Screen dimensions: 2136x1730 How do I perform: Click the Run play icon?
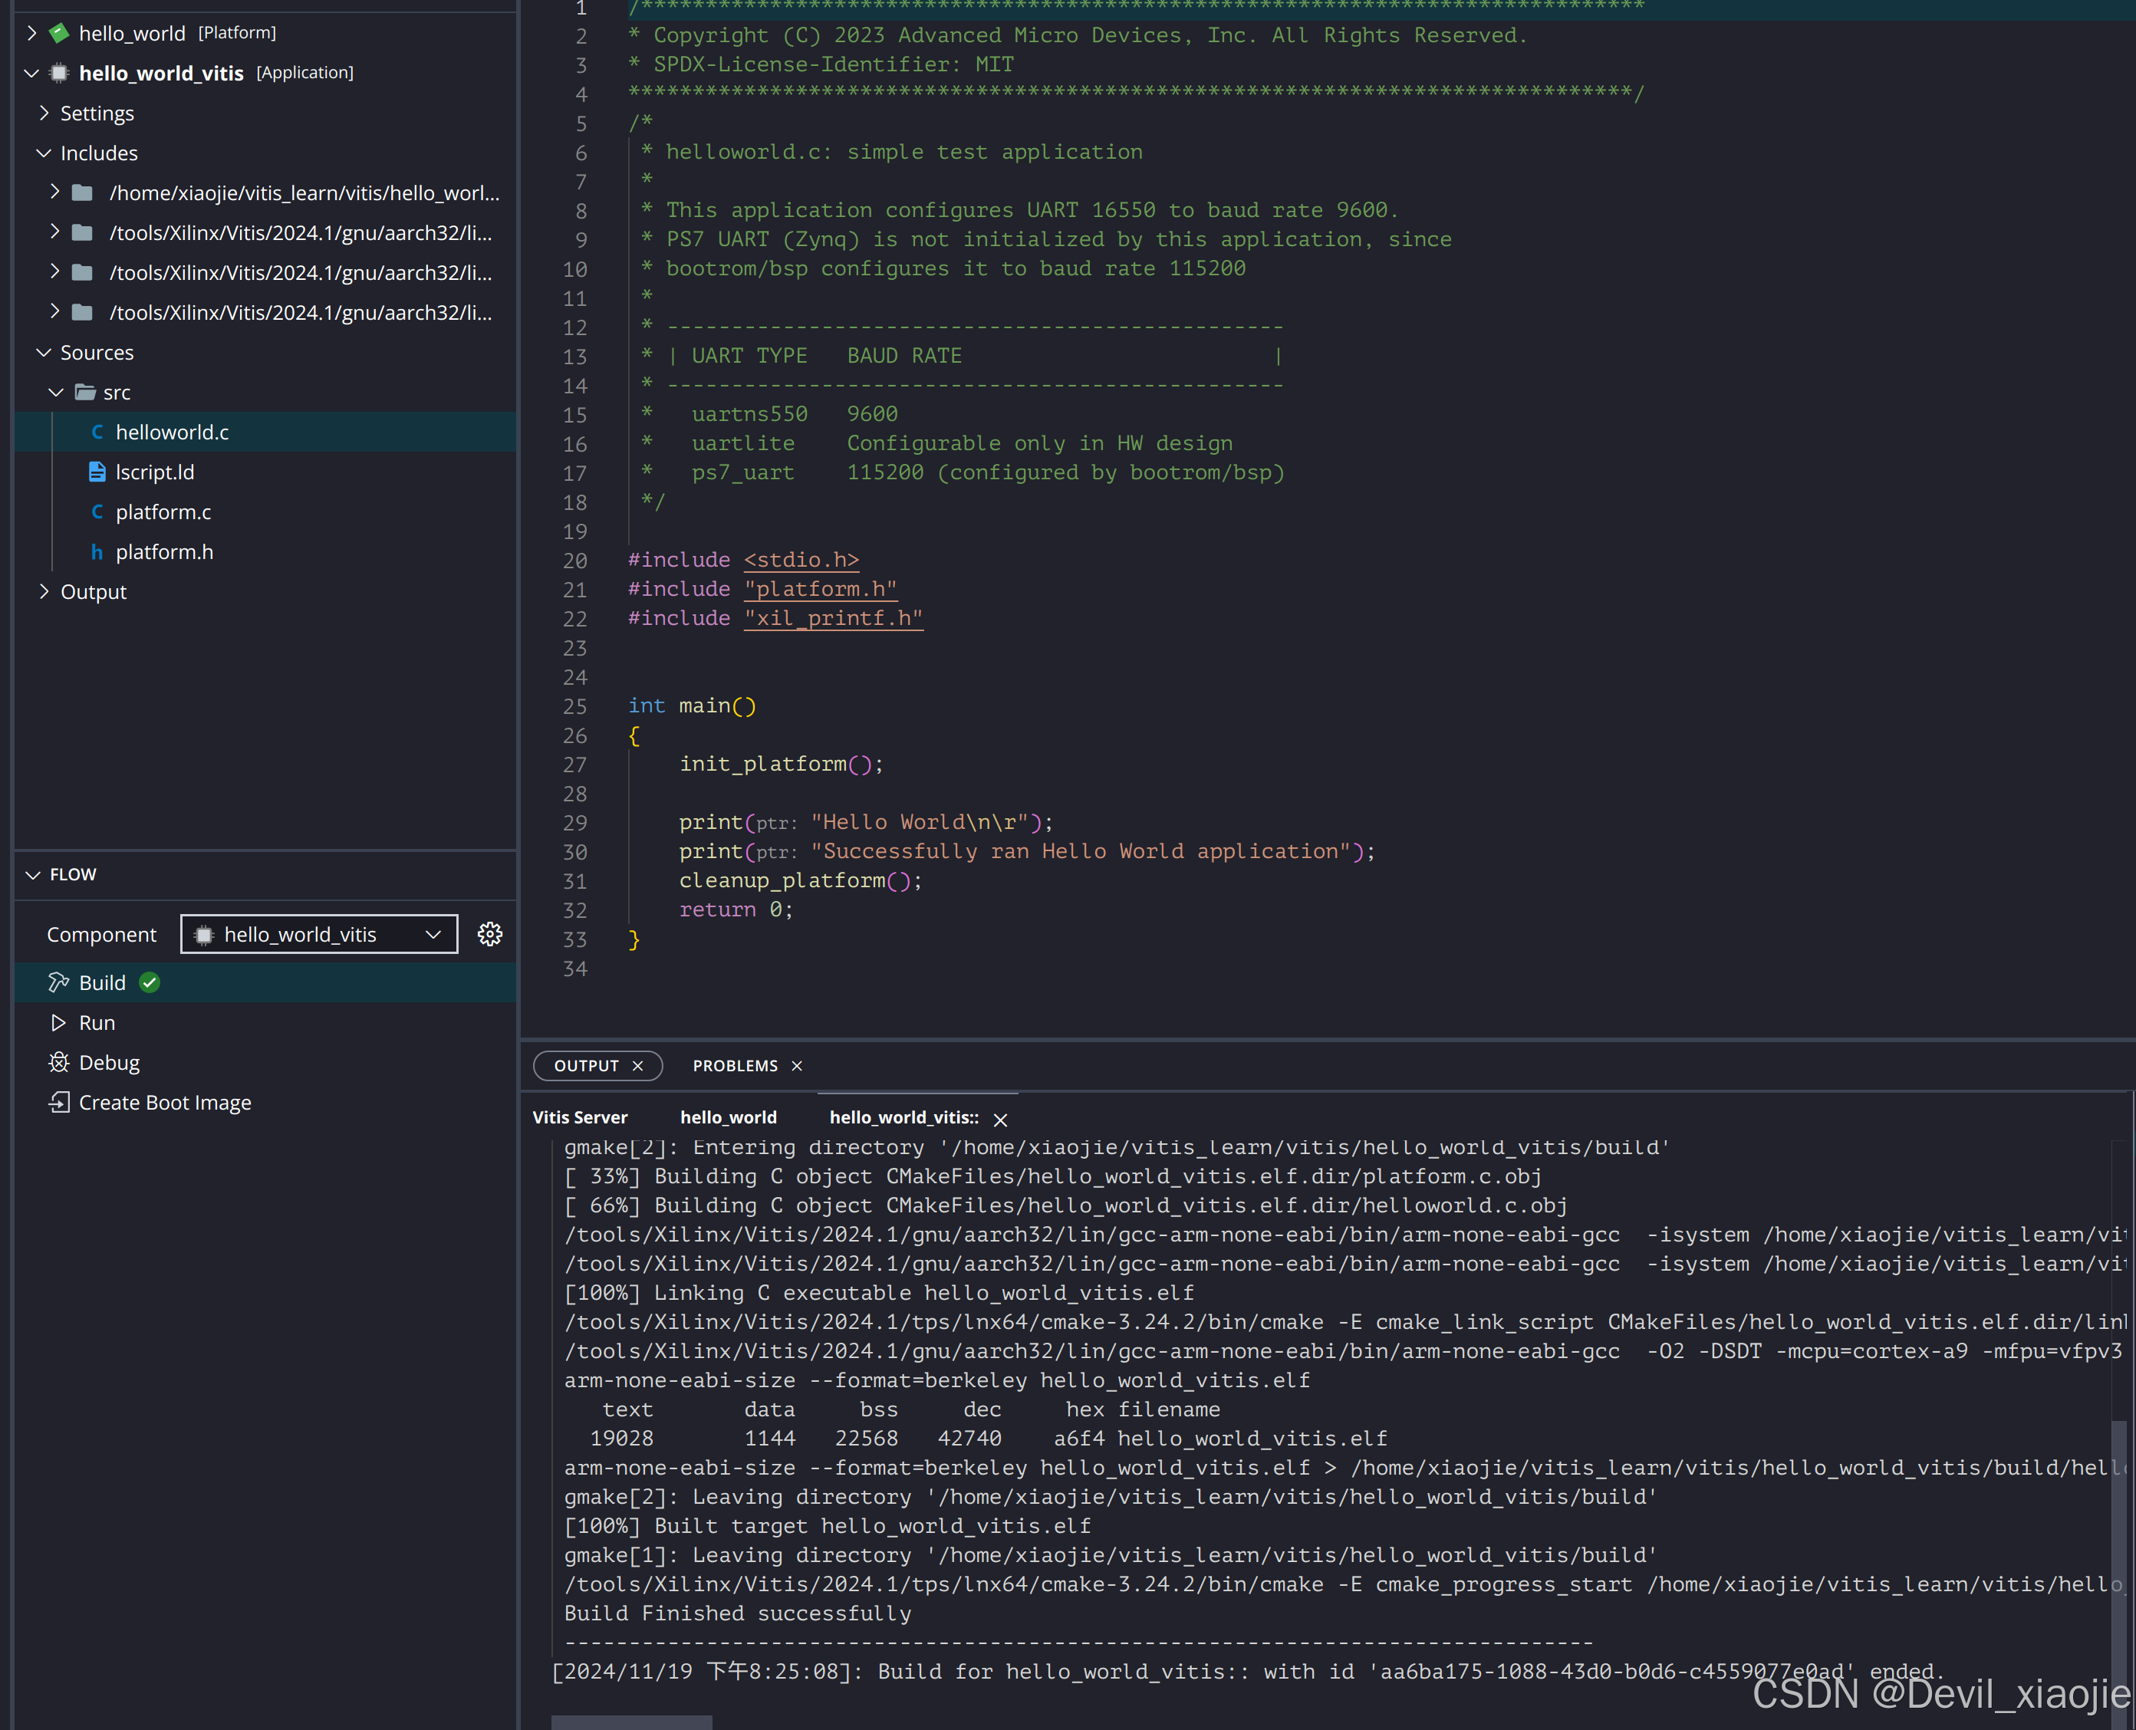click(x=59, y=1022)
